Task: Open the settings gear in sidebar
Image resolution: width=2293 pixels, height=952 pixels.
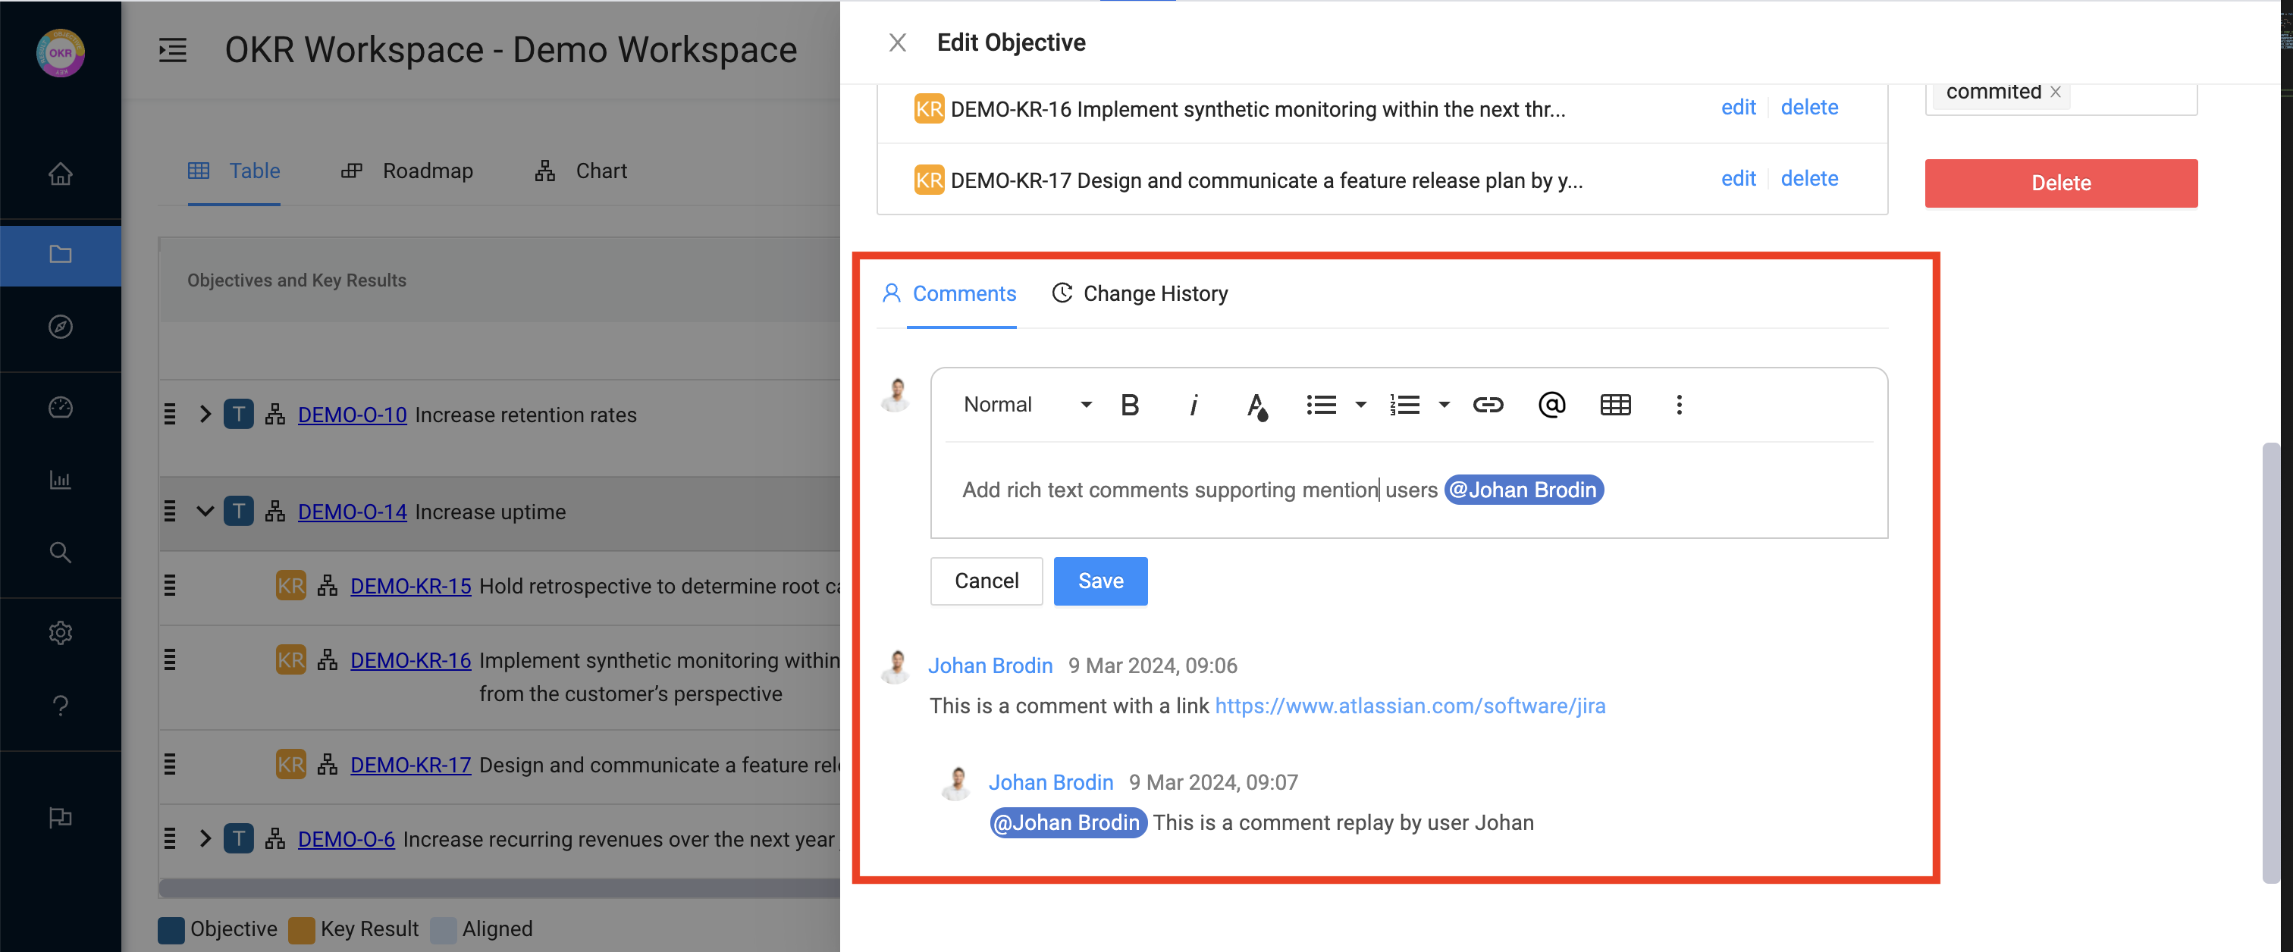Action: [x=60, y=633]
